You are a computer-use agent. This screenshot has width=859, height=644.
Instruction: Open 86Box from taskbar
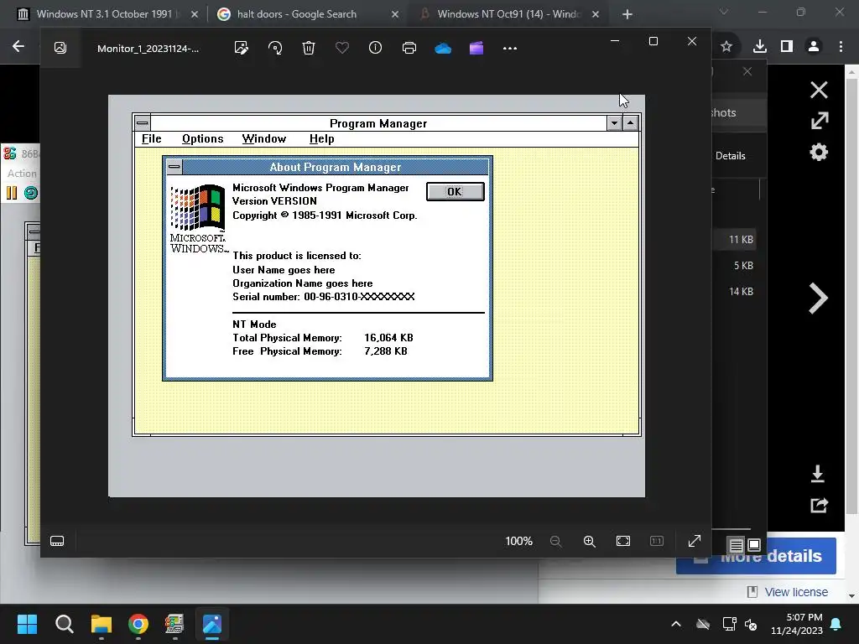point(174,624)
